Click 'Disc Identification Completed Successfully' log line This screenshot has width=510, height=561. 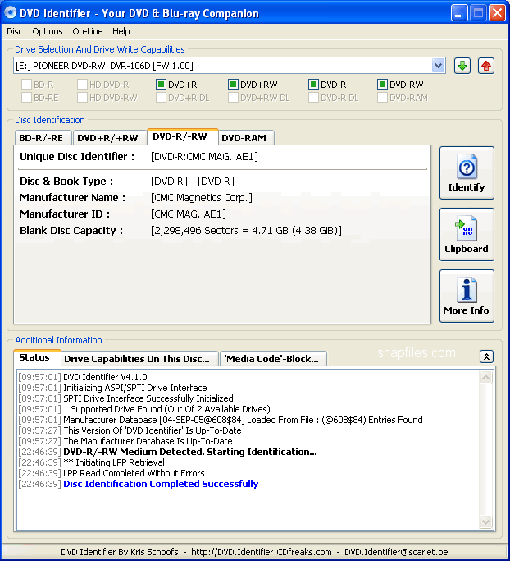[161, 484]
